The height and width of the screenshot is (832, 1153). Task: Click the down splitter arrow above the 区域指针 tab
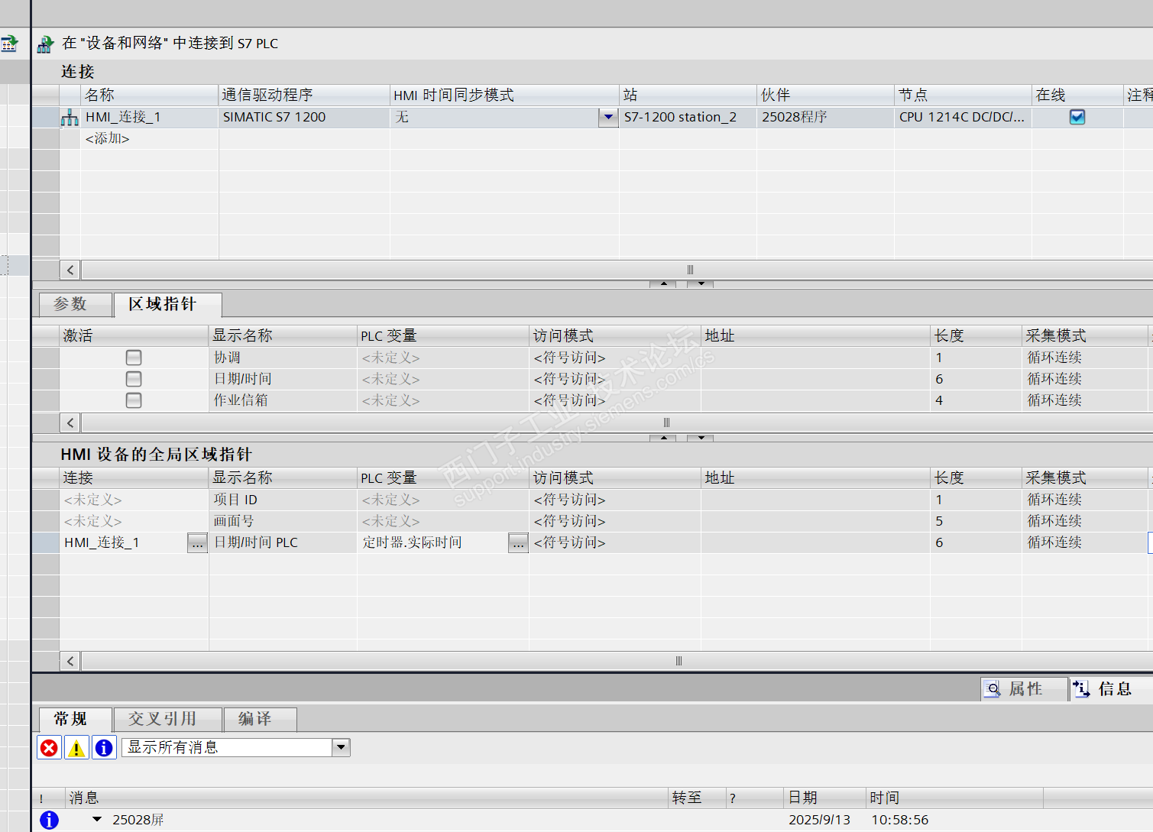(x=701, y=283)
